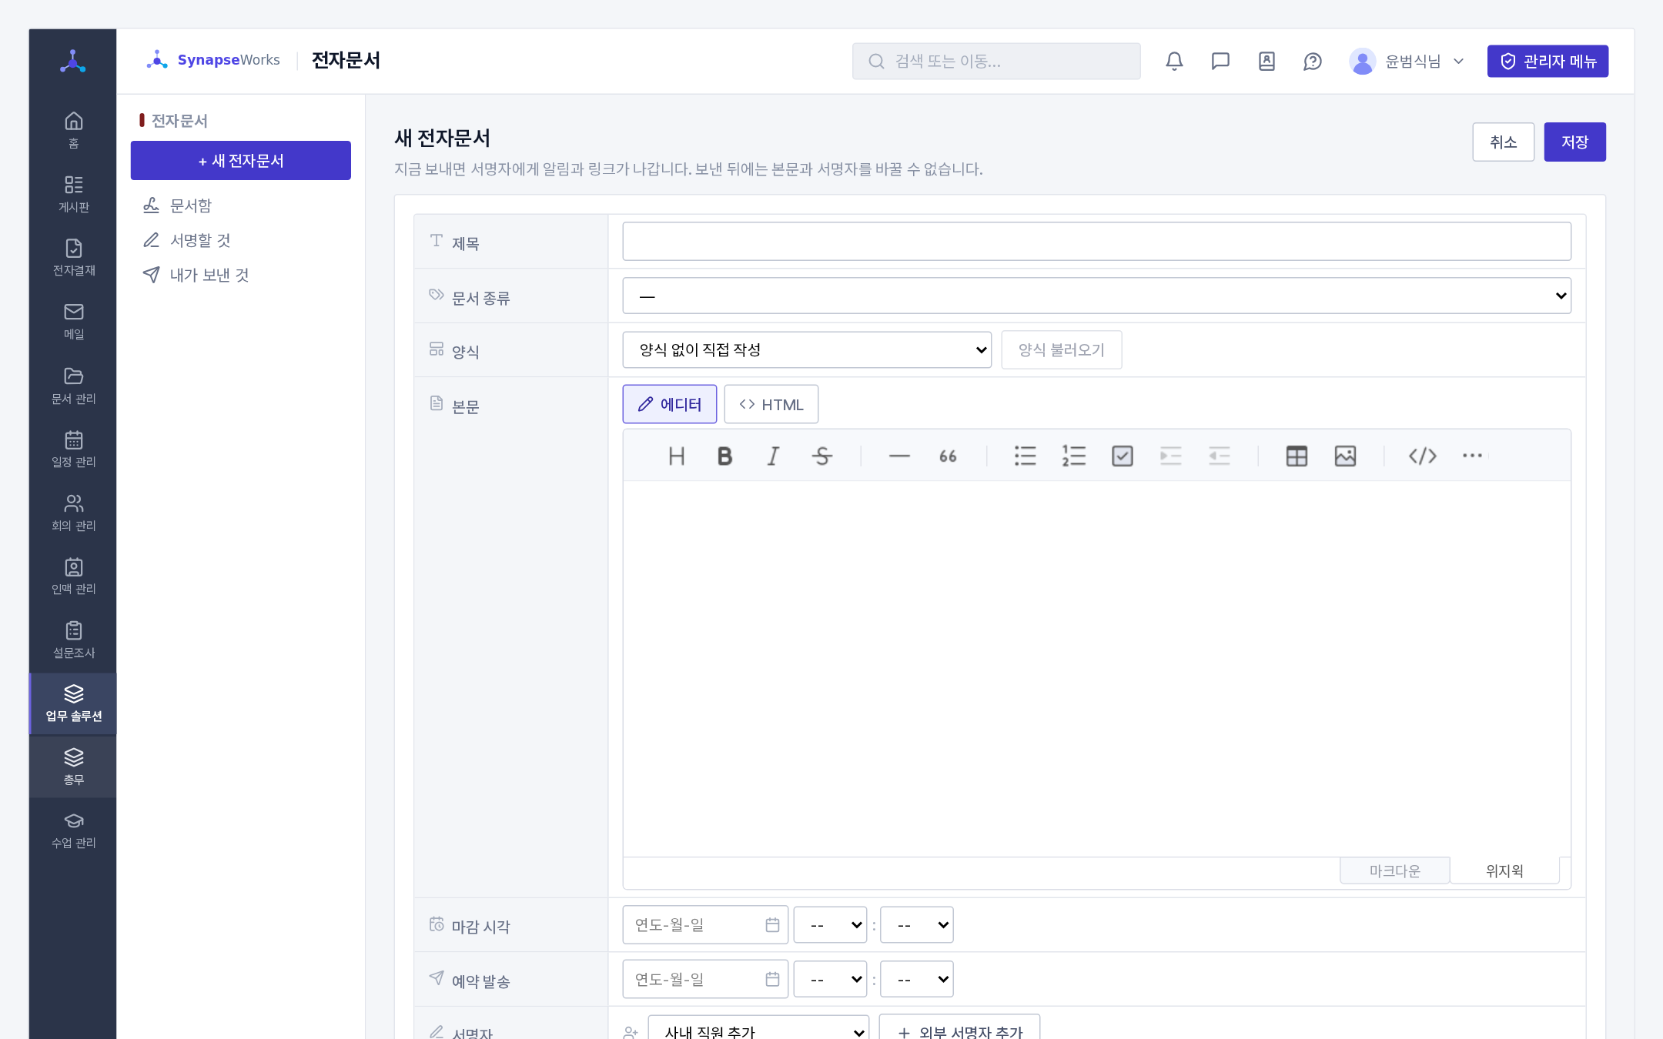Click the Heading icon in editor toolbar
Image resolution: width=1663 pixels, height=1039 pixels.
click(x=676, y=456)
